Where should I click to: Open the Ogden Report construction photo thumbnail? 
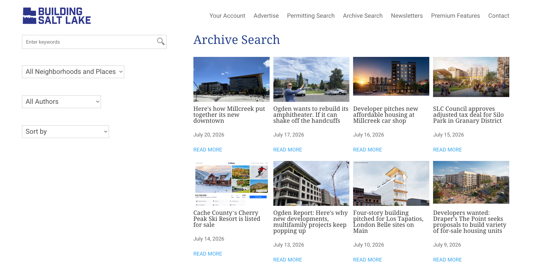pyautogui.click(x=311, y=183)
